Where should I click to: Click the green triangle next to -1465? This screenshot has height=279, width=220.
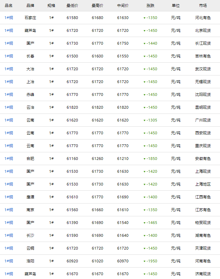(144, 223)
